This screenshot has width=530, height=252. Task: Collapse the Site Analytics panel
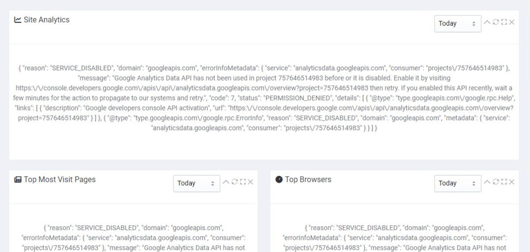point(487,22)
